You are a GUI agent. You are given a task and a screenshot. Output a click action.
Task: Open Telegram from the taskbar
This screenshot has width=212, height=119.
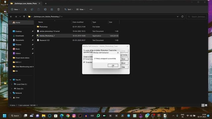[x=129, y=116]
